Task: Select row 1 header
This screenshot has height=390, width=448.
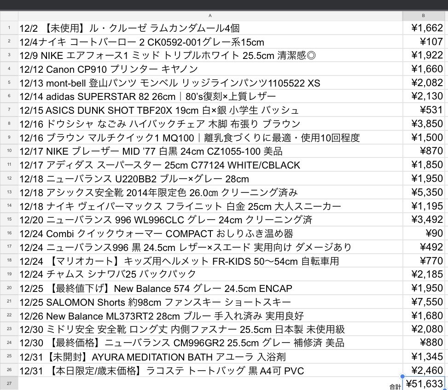Action: pos(9,28)
